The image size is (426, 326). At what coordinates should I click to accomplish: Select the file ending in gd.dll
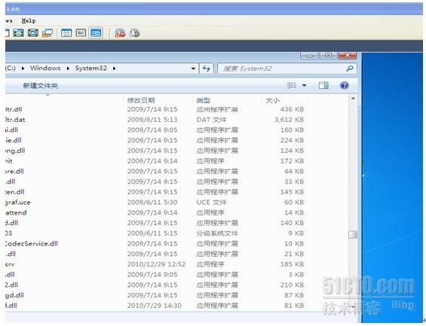click(14, 295)
